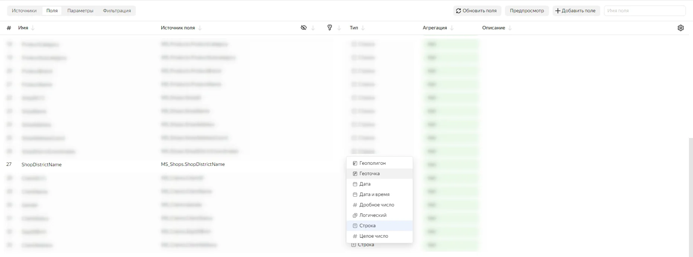Click the crossed-out eye icon in header

pos(304,28)
